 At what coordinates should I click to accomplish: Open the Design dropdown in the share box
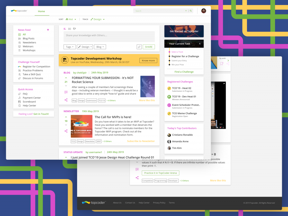85,47
